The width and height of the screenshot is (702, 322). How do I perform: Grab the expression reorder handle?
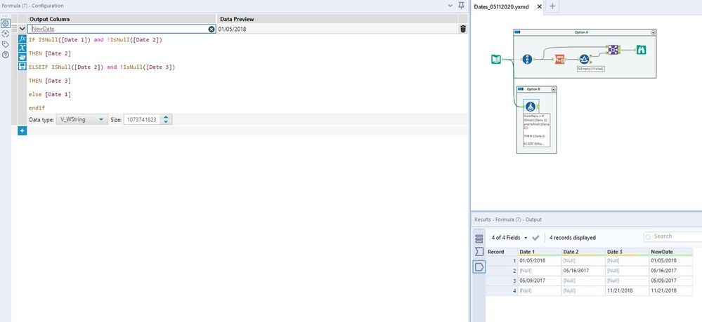[14, 29]
